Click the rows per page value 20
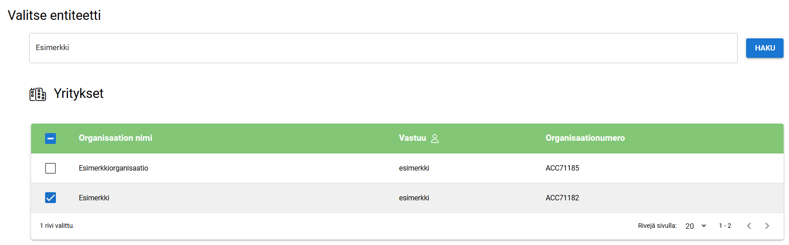 coord(690,226)
